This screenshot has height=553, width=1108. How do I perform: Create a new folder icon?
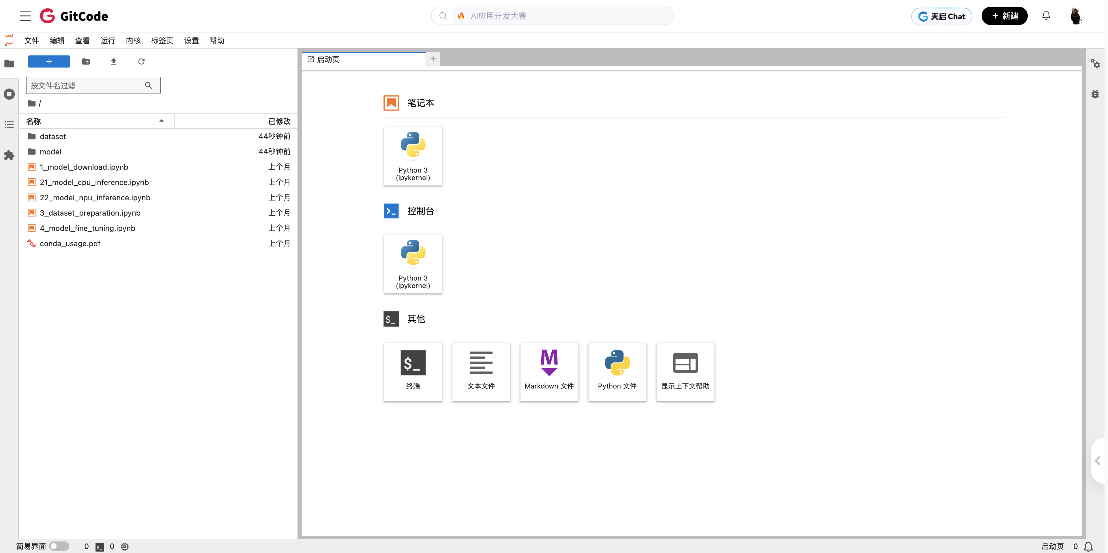86,61
